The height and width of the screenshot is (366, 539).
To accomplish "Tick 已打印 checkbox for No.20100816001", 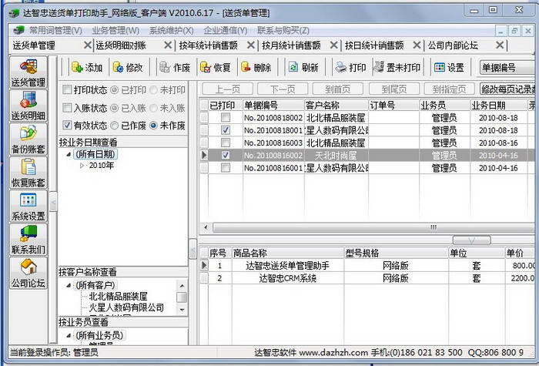I will [226, 168].
